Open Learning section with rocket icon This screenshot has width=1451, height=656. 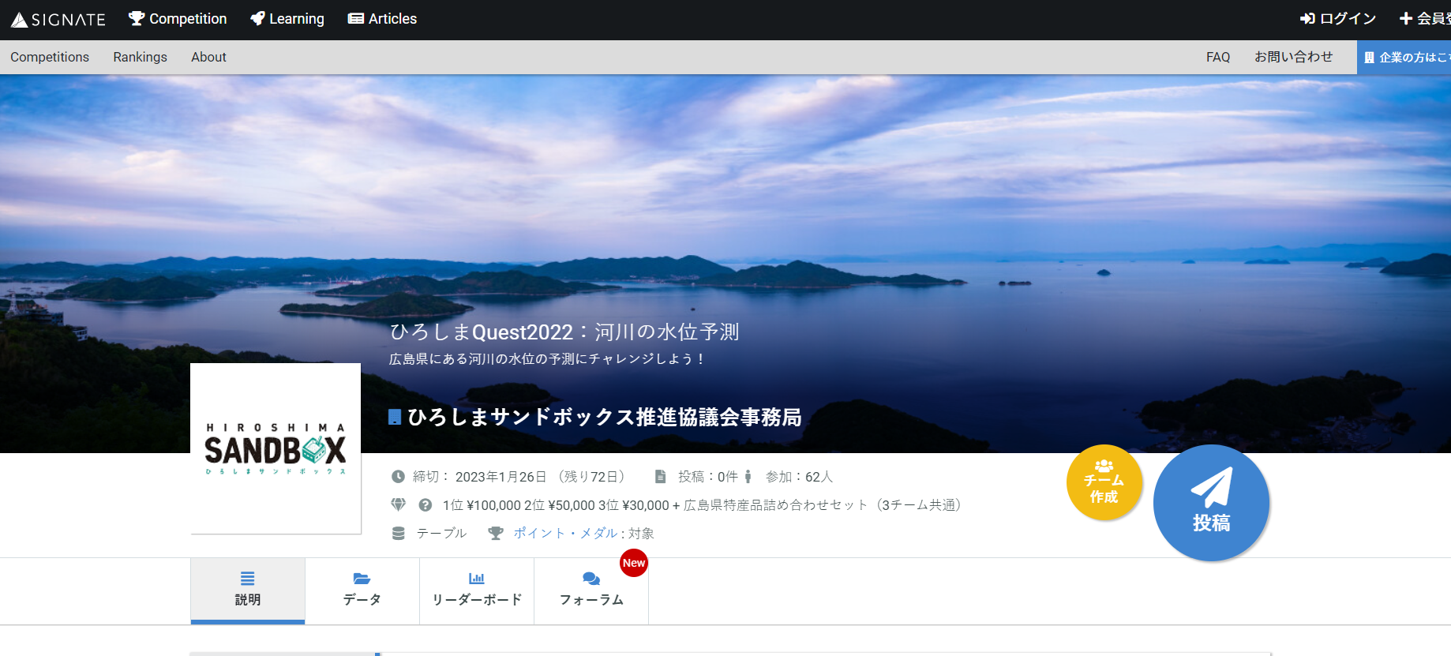(287, 19)
